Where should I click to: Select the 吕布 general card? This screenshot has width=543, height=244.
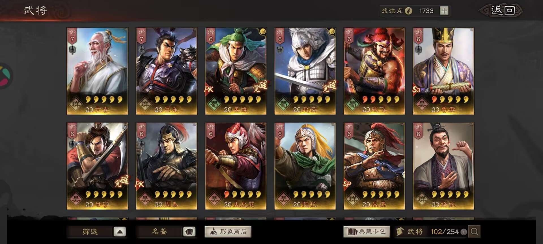[x=167, y=71]
